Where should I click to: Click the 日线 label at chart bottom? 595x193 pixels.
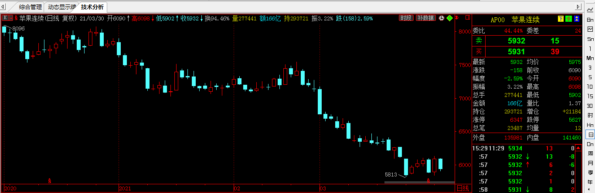463,188
